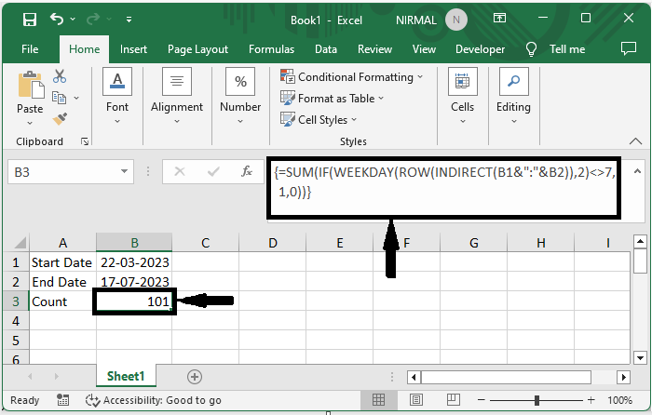Screen dimensions: 652x415
Task: Click vertical scrollbar up arrow
Action: 640,241
